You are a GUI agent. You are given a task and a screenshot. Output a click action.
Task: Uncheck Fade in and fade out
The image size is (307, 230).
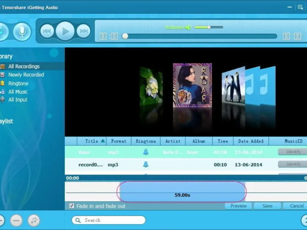click(x=72, y=206)
